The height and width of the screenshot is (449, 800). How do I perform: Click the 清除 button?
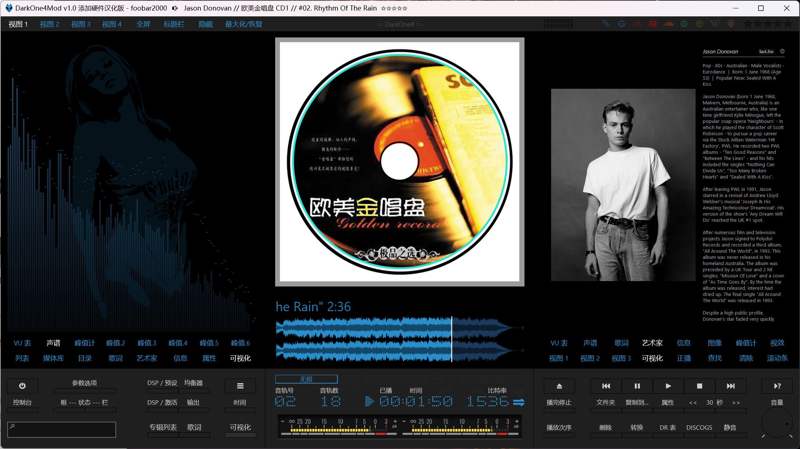point(746,358)
